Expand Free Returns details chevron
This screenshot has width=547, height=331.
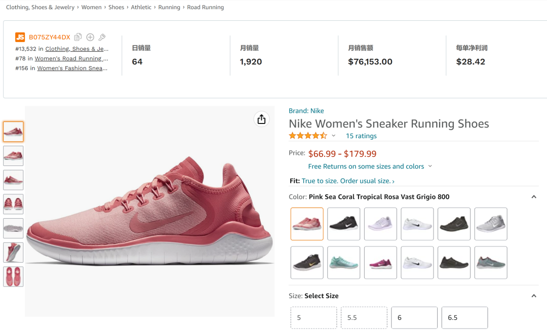click(x=430, y=167)
